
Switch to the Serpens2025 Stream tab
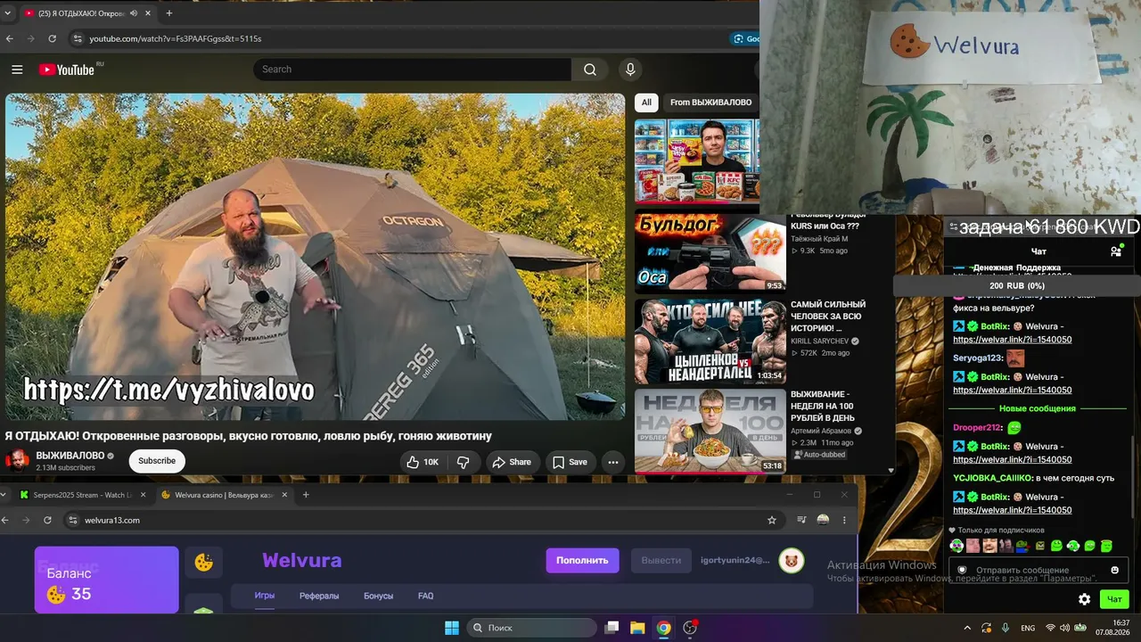point(81,495)
